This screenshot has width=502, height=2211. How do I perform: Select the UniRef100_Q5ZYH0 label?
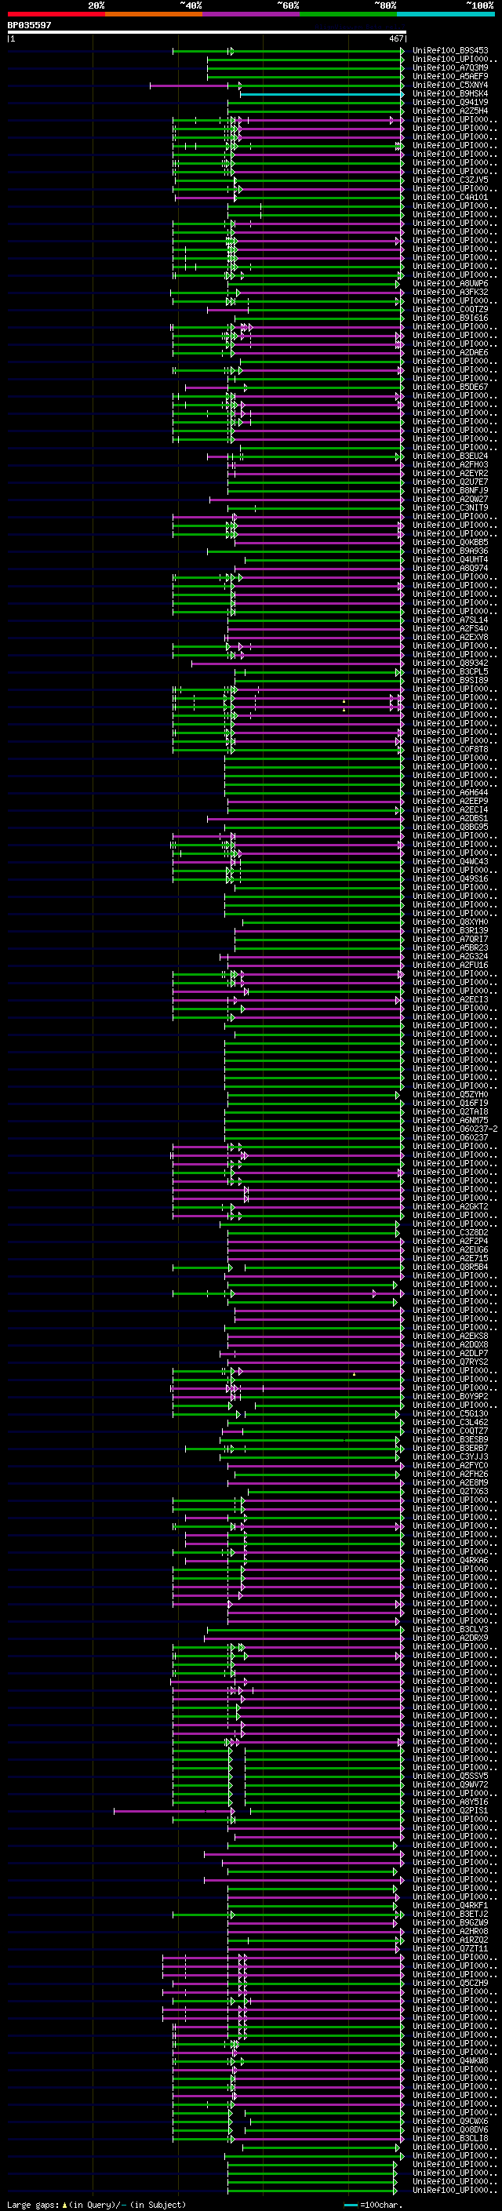[450, 1095]
